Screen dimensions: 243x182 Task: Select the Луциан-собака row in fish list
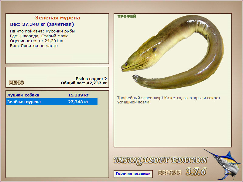pos(52,95)
